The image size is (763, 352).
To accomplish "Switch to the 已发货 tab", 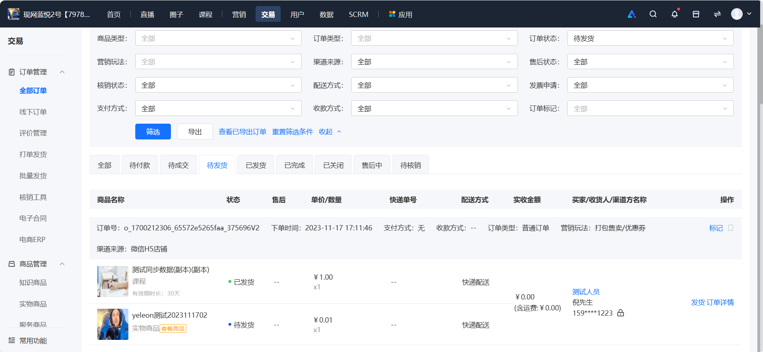I will [256, 165].
